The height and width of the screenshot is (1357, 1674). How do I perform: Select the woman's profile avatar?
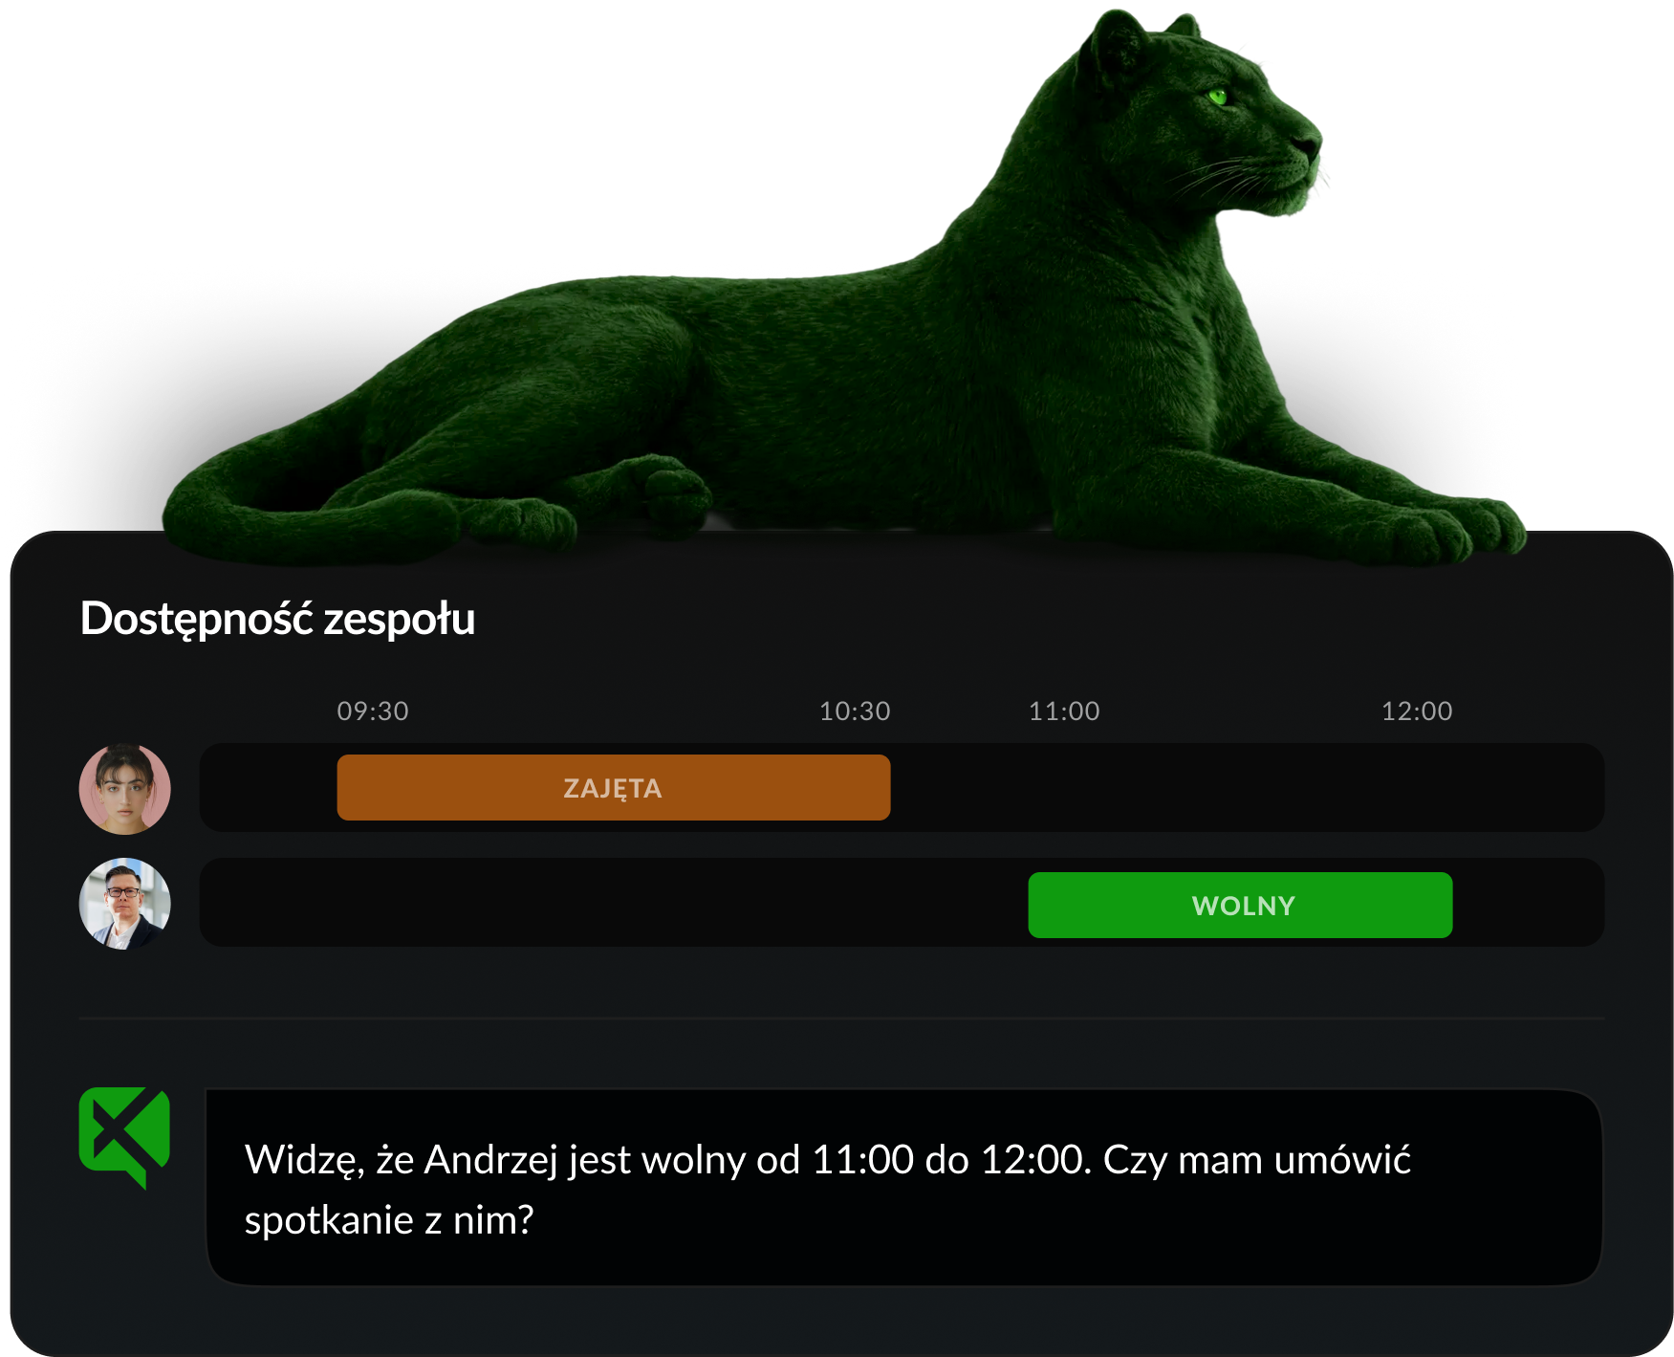[125, 789]
